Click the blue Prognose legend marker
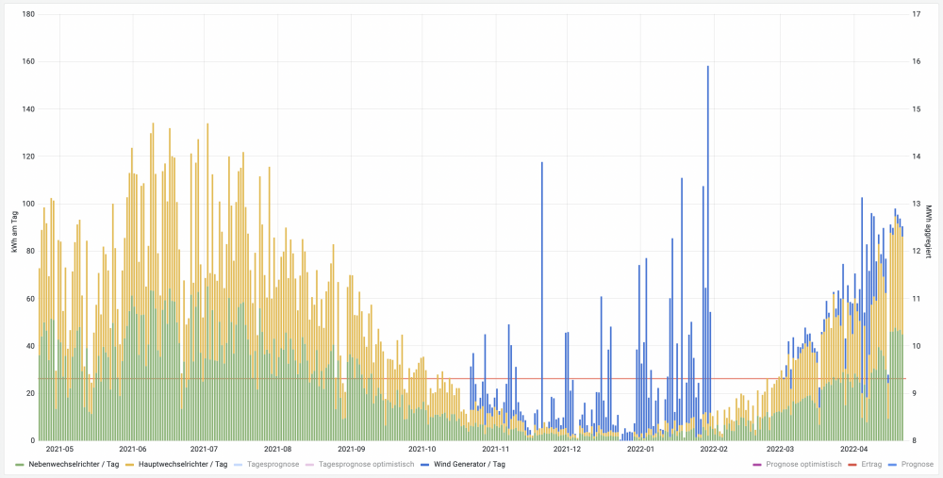Image resolution: width=943 pixels, height=478 pixels. (x=895, y=465)
